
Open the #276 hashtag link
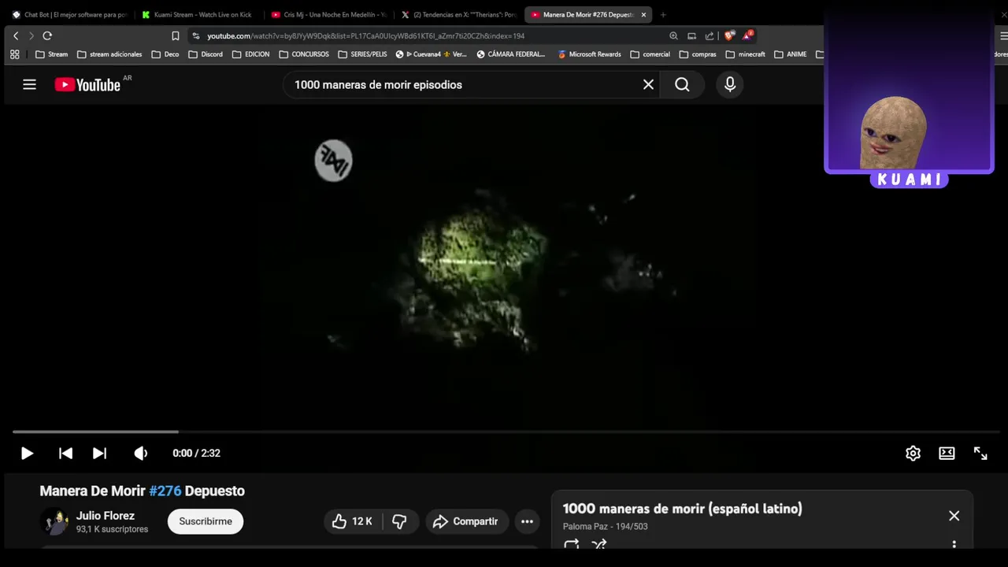click(x=165, y=491)
